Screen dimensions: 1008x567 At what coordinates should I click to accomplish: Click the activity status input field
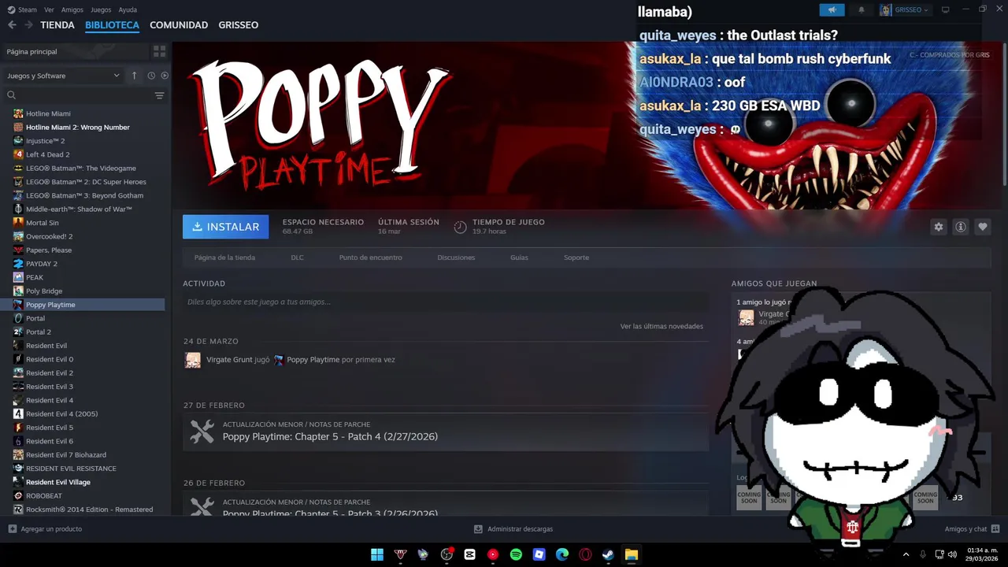446,302
